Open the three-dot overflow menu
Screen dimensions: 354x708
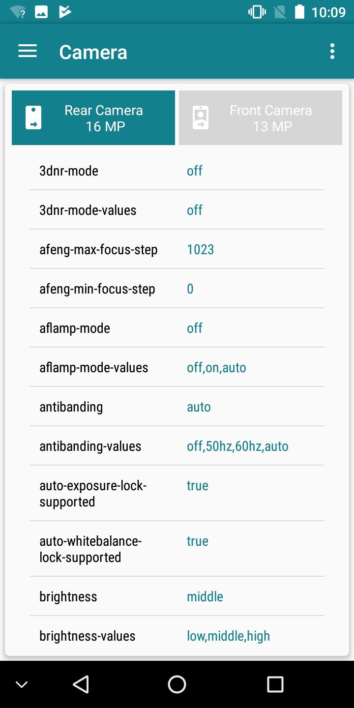point(332,52)
